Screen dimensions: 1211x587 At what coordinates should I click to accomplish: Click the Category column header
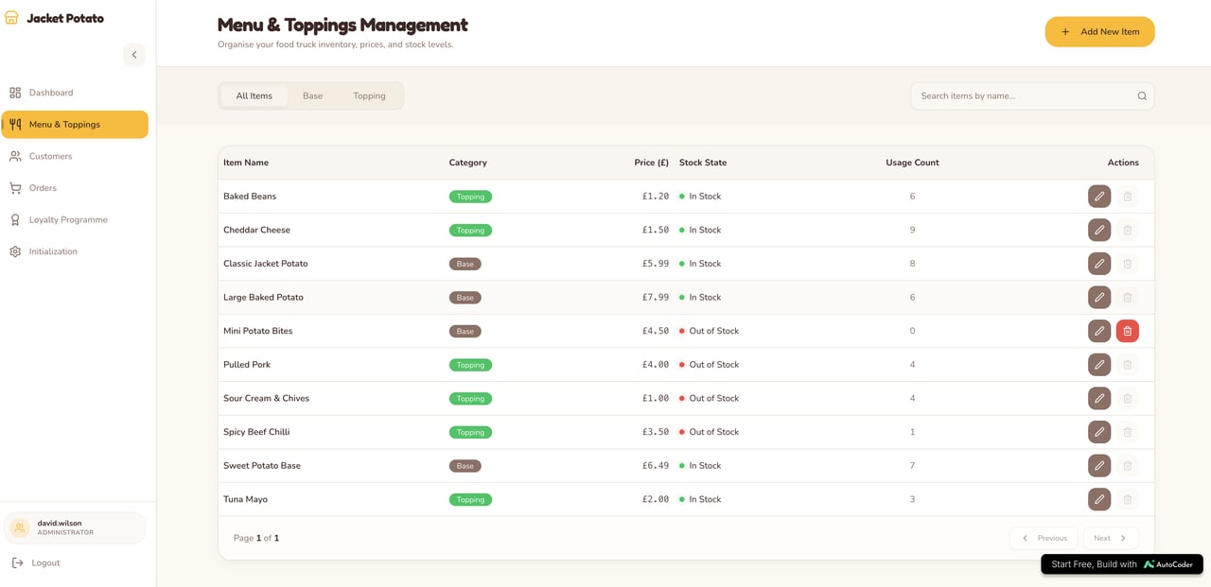tap(467, 163)
